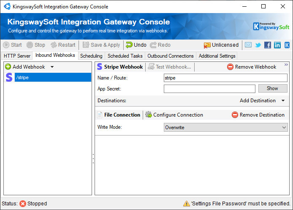The height and width of the screenshot is (210, 293).
Task: Minimize the Gateway Console window
Action: 244,6
